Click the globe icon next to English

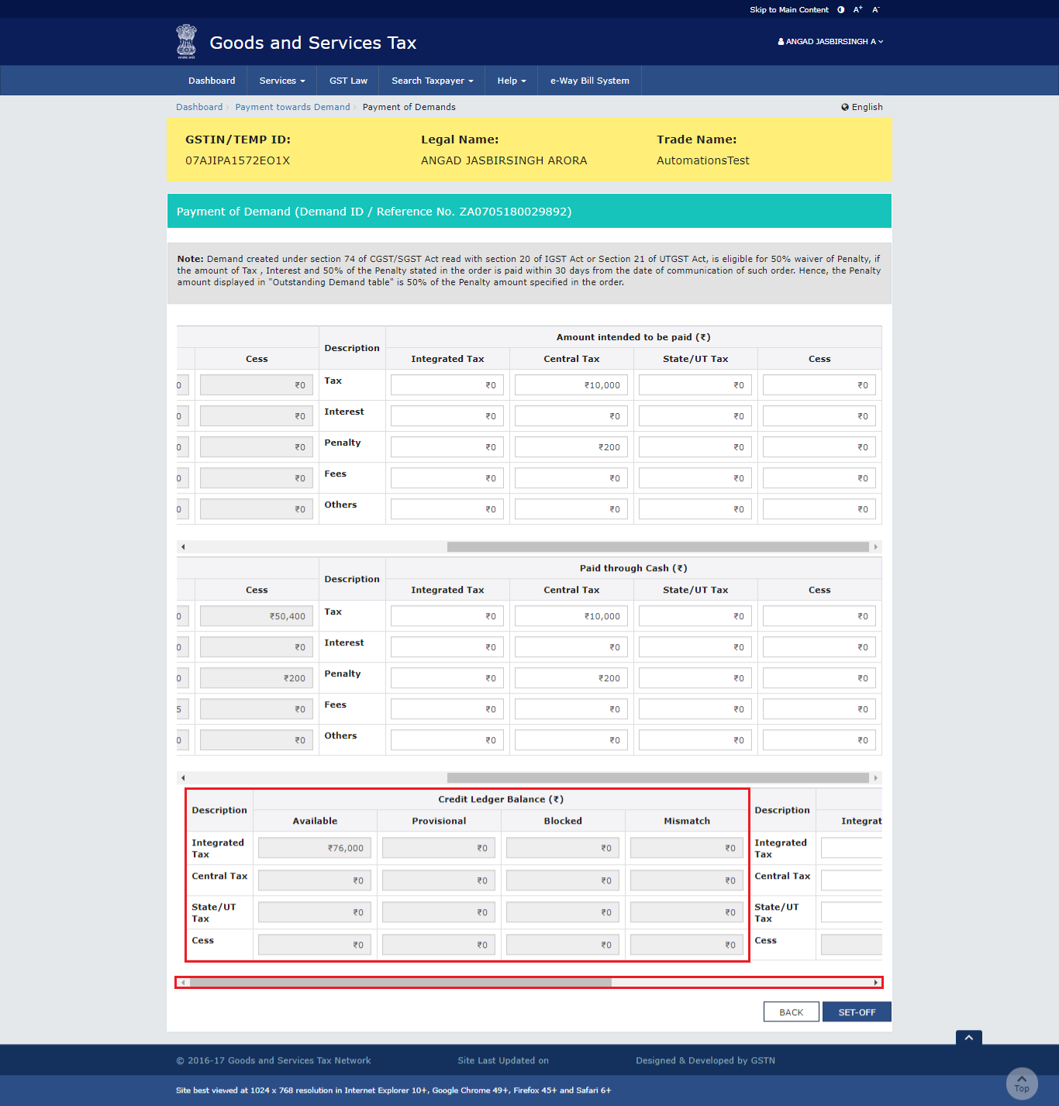845,107
